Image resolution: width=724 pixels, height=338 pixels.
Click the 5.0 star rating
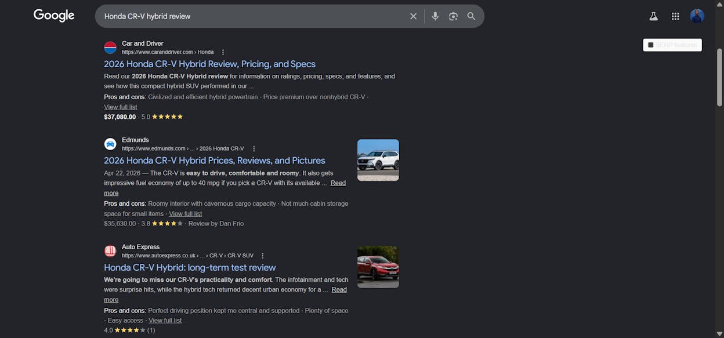tap(162, 117)
